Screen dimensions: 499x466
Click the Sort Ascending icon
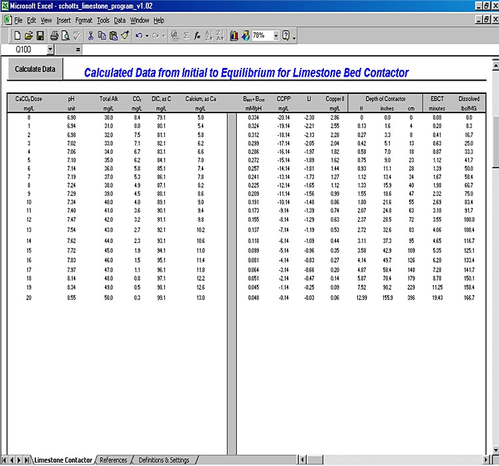209,35
